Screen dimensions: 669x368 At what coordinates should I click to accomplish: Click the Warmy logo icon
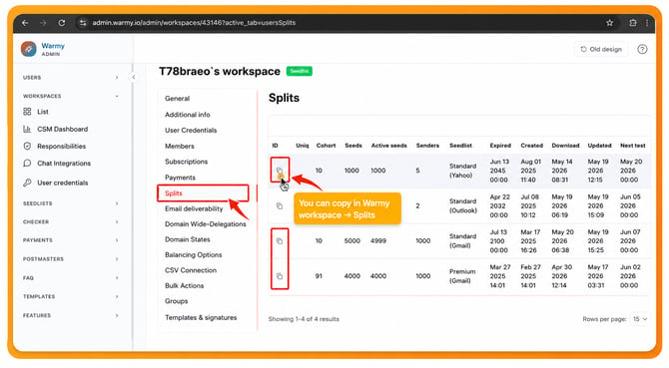click(29, 49)
